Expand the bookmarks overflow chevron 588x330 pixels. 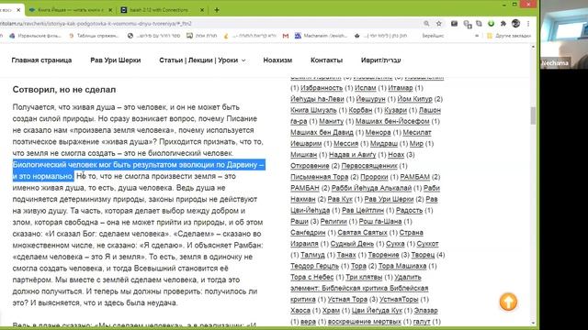477,36
